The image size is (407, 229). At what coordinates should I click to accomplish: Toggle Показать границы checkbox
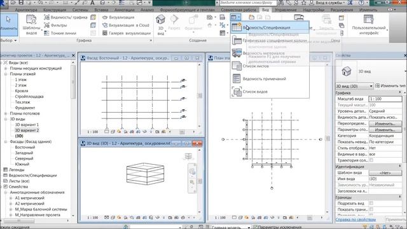(371, 209)
